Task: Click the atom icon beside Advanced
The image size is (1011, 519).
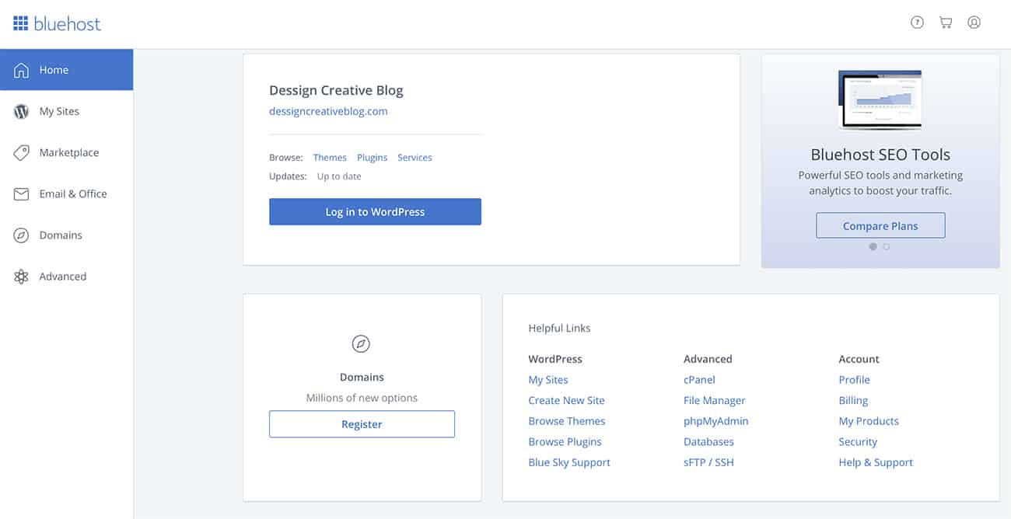Action: [22, 277]
